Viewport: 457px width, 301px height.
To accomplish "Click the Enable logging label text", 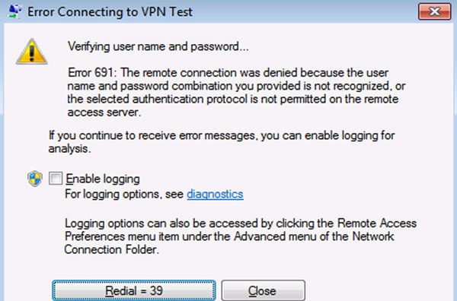I will click(x=103, y=179).
